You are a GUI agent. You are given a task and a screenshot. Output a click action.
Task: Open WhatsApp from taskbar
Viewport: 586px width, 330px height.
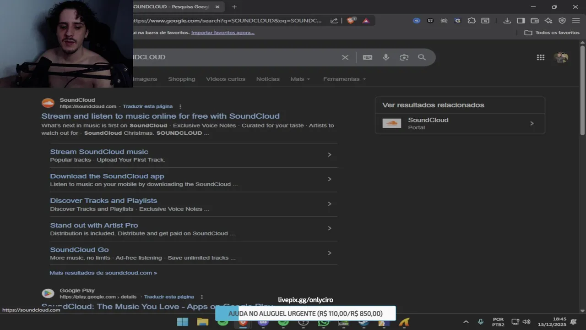point(323,322)
